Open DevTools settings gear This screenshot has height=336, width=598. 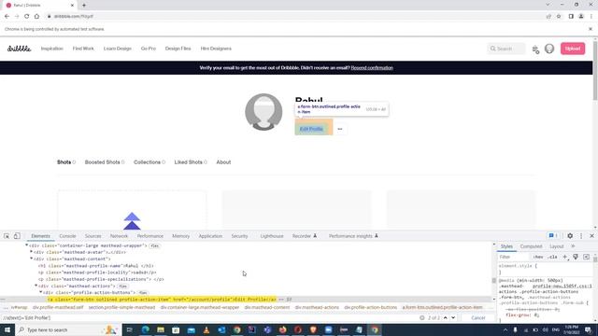pyautogui.click(x=570, y=236)
